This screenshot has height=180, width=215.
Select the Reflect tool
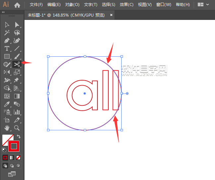pos(7,72)
